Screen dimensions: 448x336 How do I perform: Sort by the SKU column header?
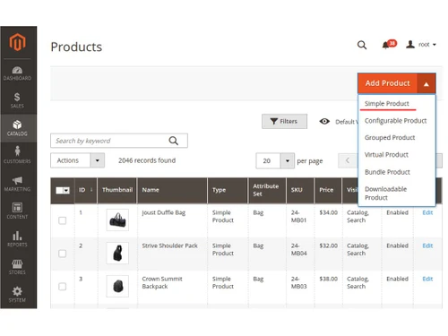[x=300, y=190]
